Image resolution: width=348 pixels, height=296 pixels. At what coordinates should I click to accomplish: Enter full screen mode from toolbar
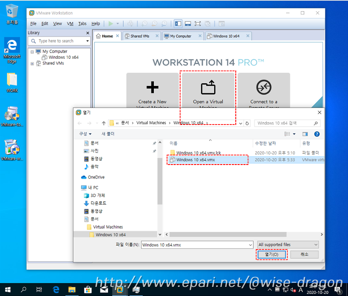point(197,24)
